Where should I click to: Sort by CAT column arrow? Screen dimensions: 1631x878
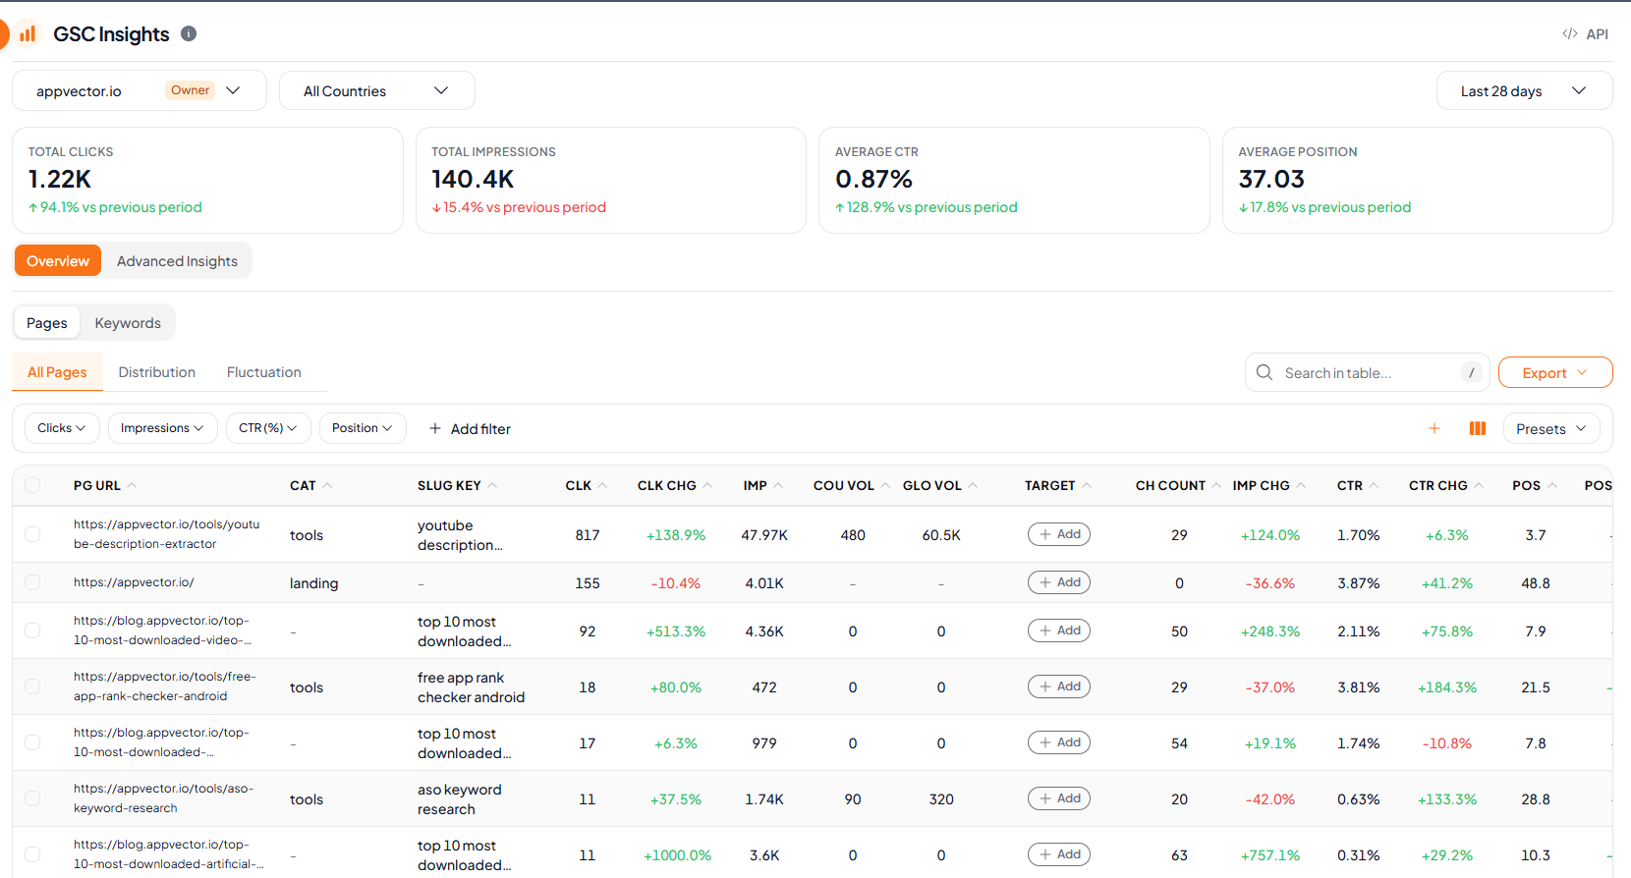[x=327, y=485]
